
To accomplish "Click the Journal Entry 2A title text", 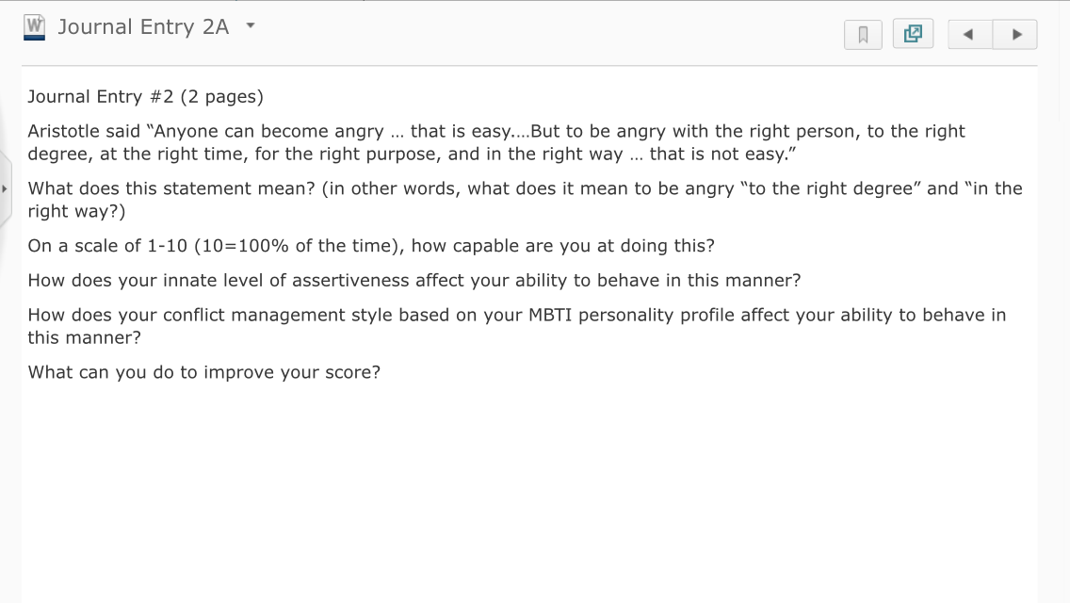I will tap(143, 26).
